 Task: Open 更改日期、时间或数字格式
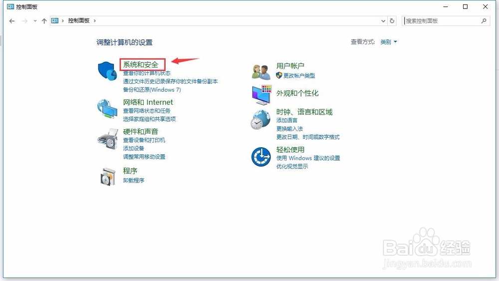pos(308,137)
